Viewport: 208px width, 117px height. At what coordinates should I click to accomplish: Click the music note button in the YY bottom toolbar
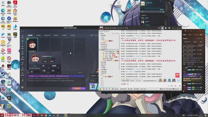pyautogui.click(x=123, y=89)
